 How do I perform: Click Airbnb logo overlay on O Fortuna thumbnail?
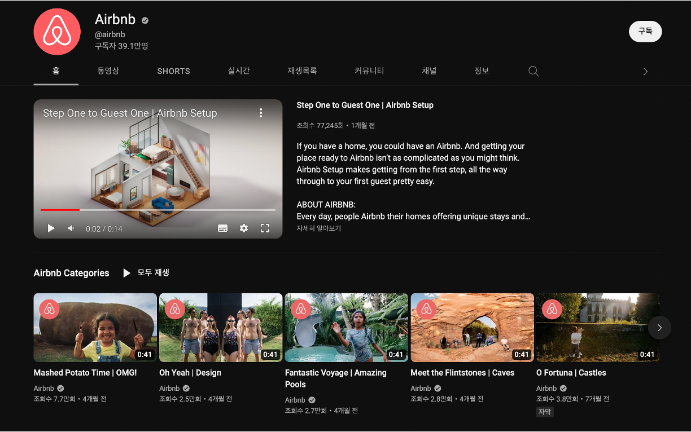(552, 309)
